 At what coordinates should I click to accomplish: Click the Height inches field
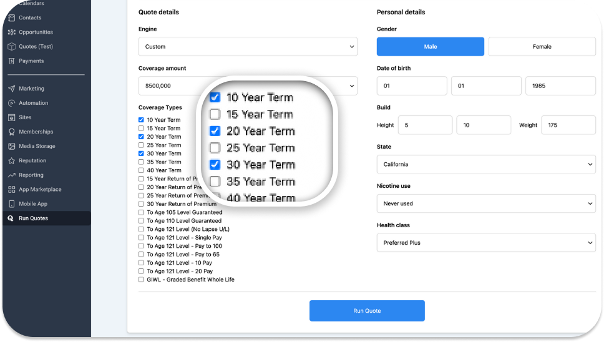point(484,125)
